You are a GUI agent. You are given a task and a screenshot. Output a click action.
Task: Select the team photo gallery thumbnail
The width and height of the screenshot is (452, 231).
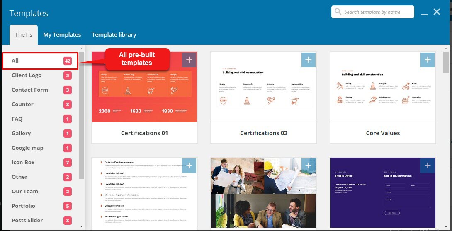pyautogui.click(x=263, y=193)
